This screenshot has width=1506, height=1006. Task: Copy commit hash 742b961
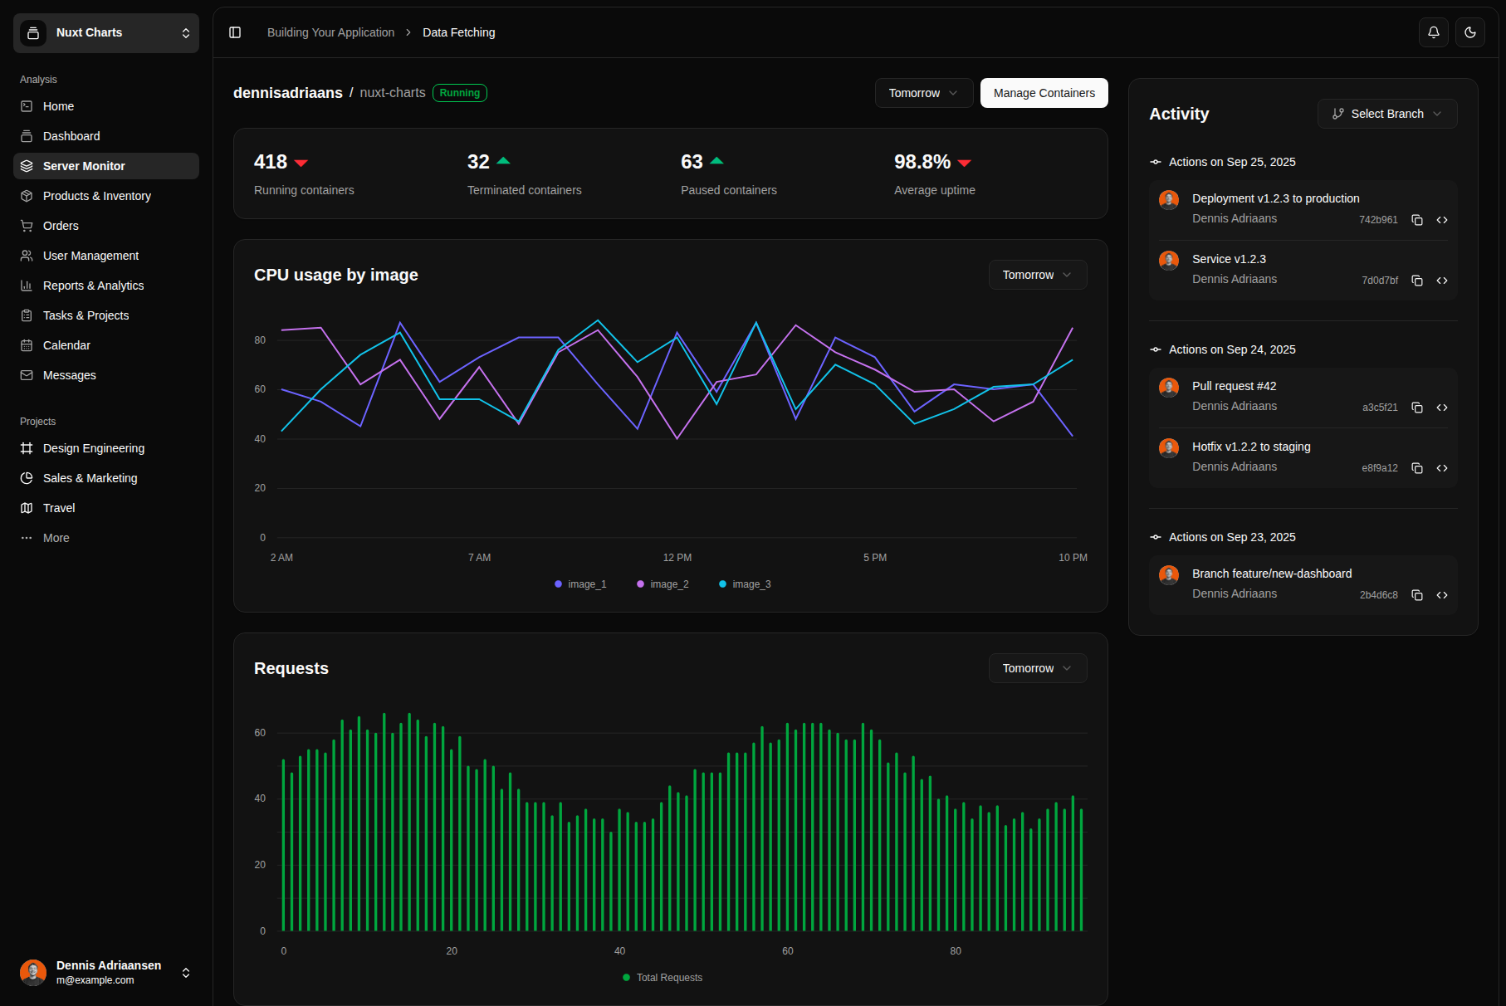pyautogui.click(x=1417, y=220)
